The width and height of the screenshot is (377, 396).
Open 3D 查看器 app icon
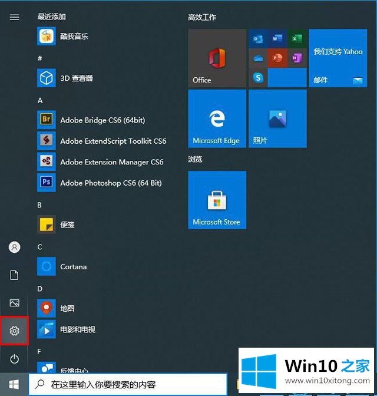tap(47, 78)
